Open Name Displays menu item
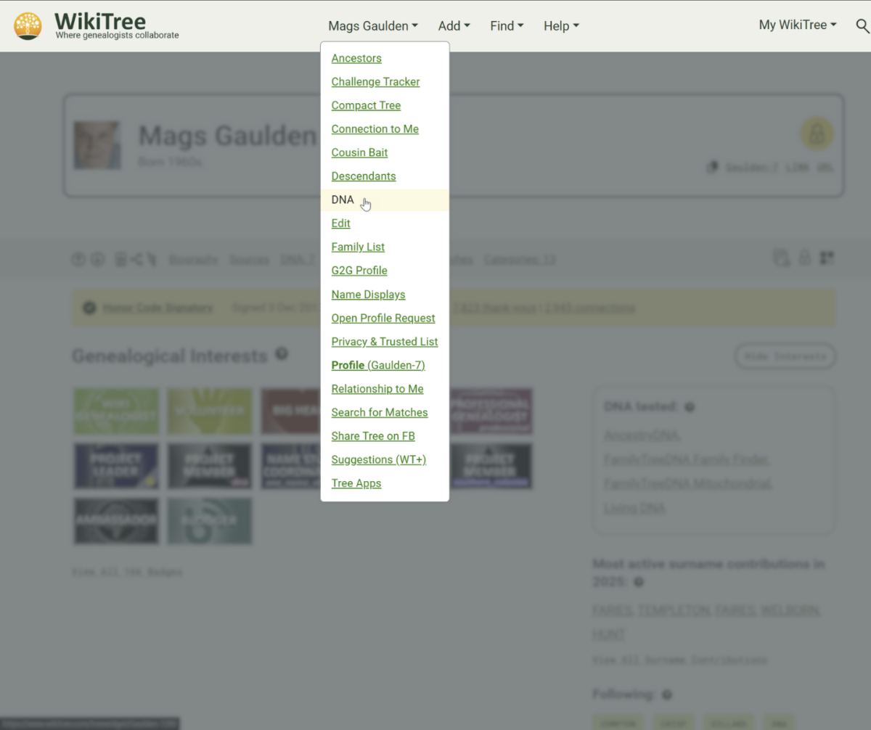The width and height of the screenshot is (871, 730). (x=368, y=294)
